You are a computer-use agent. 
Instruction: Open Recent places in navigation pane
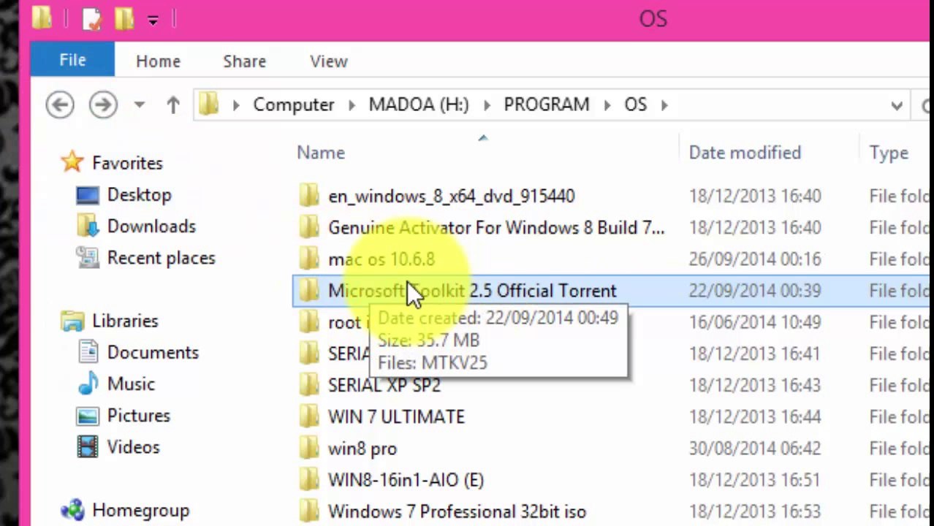(161, 258)
